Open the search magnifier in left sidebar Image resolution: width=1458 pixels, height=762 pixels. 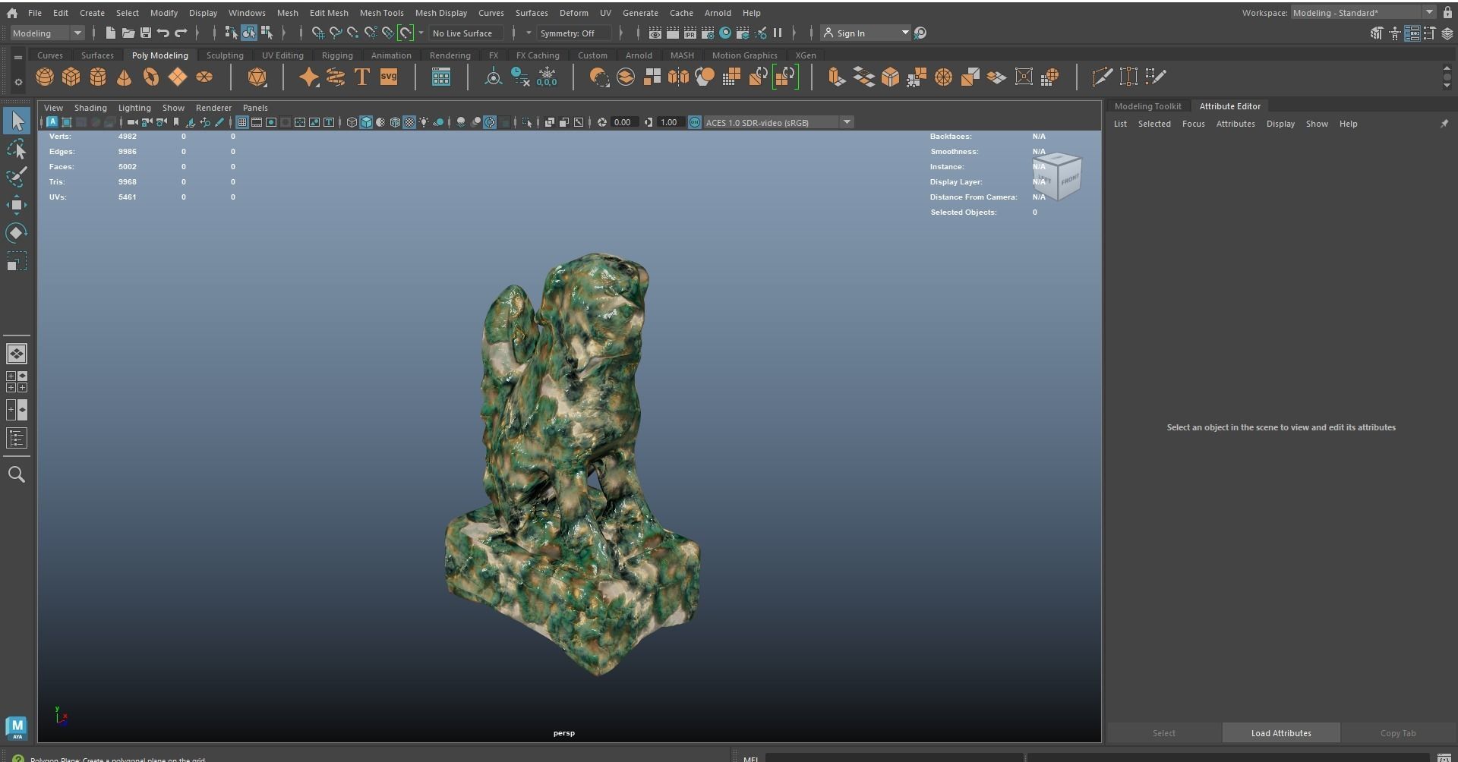17,475
